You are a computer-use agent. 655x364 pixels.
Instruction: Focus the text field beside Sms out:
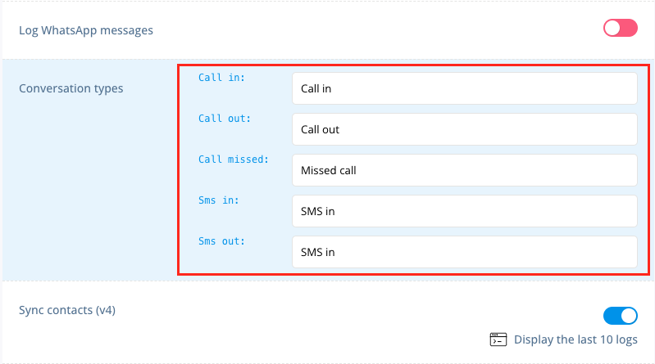pos(465,252)
